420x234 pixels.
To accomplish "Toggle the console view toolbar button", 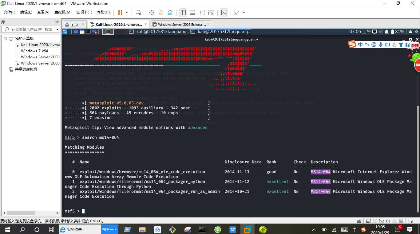I will click(224, 13).
